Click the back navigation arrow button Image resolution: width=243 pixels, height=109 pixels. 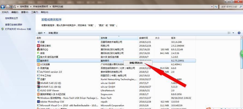(x=3, y=7)
